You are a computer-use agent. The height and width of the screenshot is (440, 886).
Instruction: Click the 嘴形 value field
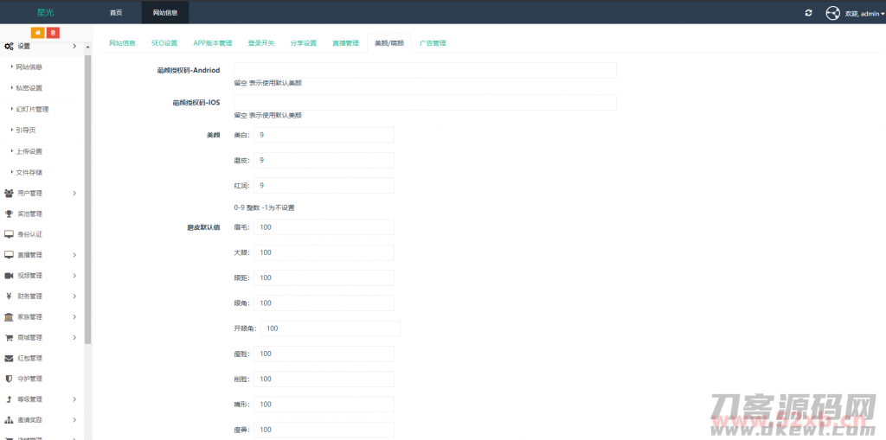click(x=324, y=404)
